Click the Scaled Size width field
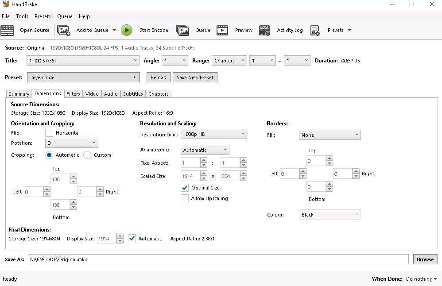The height and width of the screenshot is (286, 442). point(190,176)
